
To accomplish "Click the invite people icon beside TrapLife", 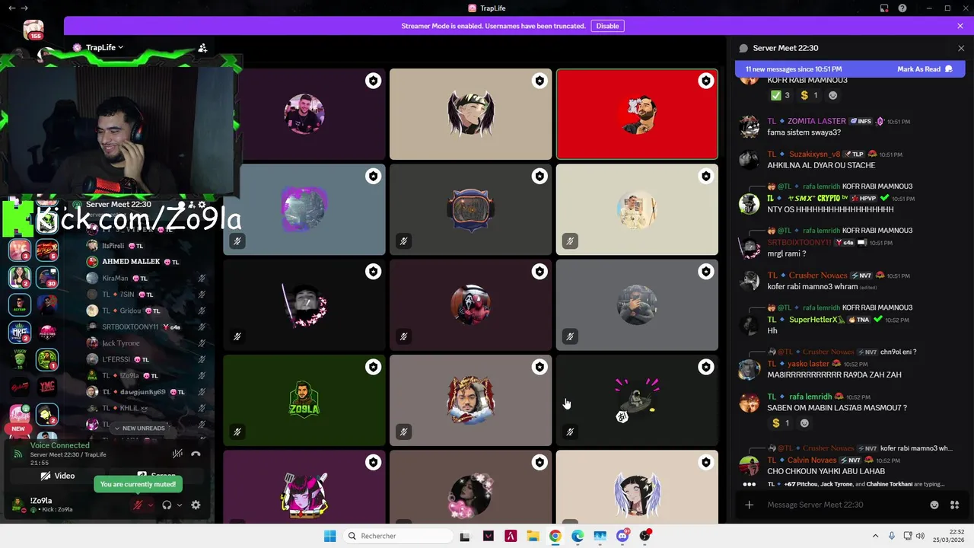I will pyautogui.click(x=202, y=47).
